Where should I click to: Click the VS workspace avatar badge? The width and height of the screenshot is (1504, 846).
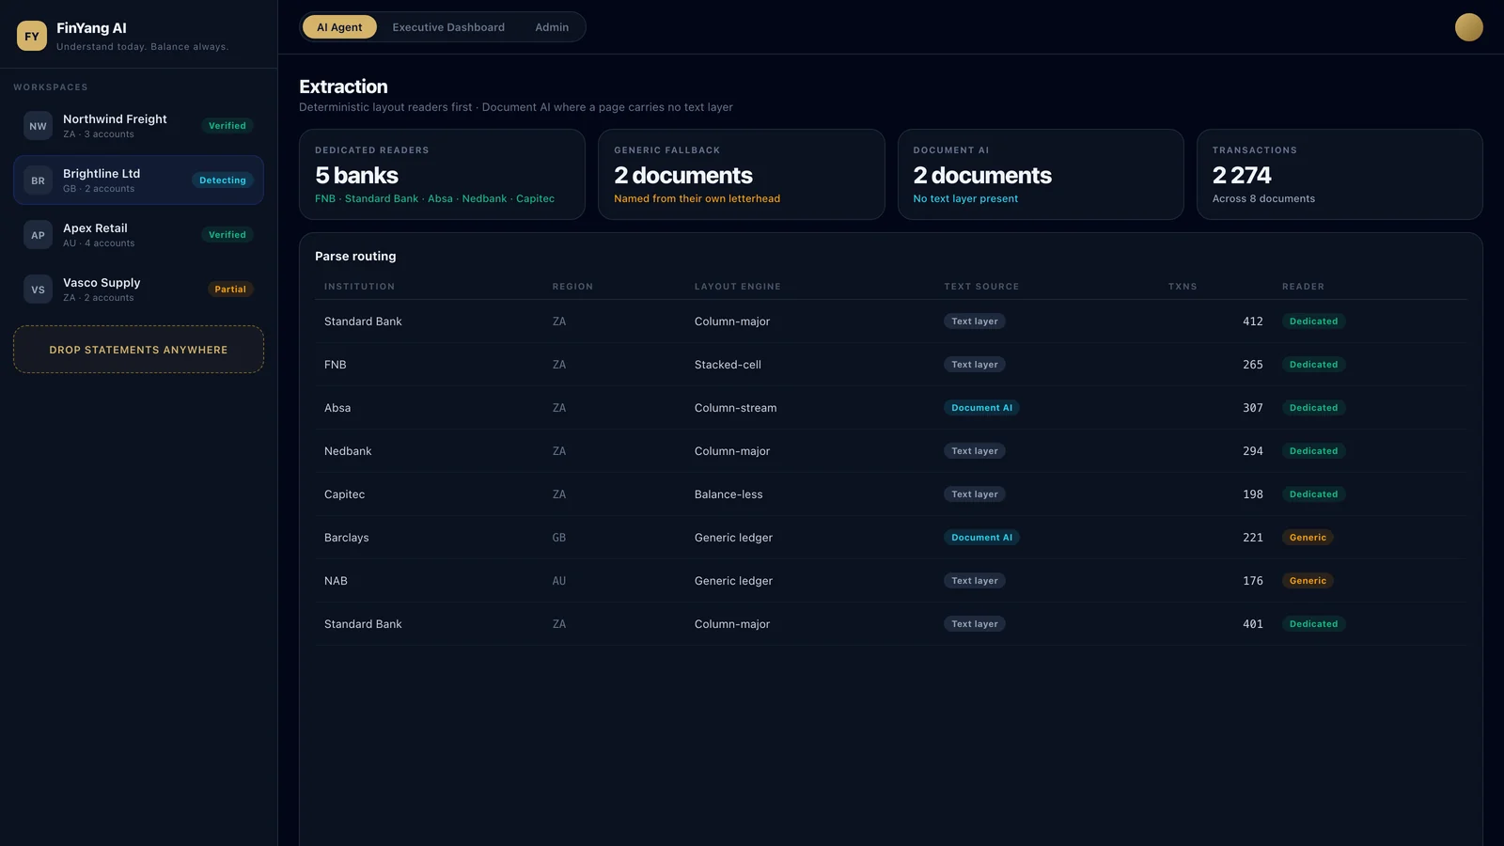coord(38,290)
